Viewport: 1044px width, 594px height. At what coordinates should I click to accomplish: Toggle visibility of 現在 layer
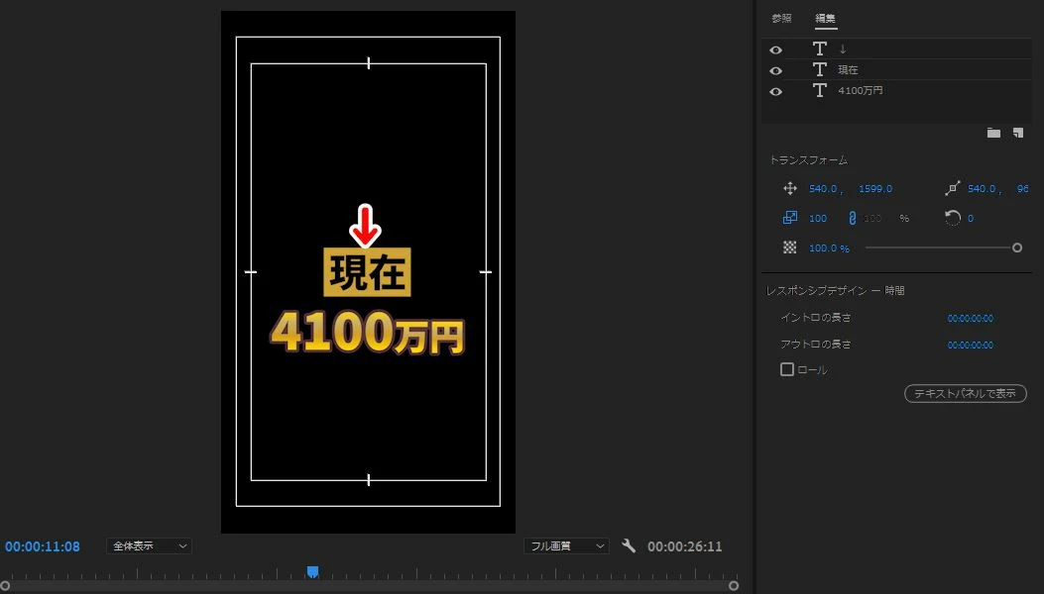coord(775,70)
